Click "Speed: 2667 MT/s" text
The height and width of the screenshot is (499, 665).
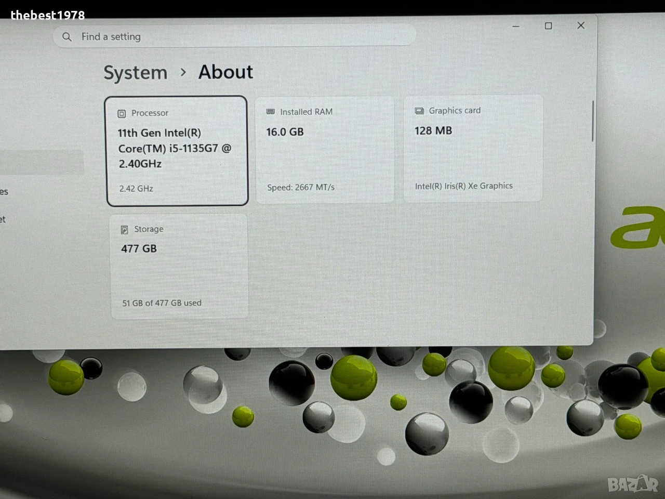pos(301,188)
